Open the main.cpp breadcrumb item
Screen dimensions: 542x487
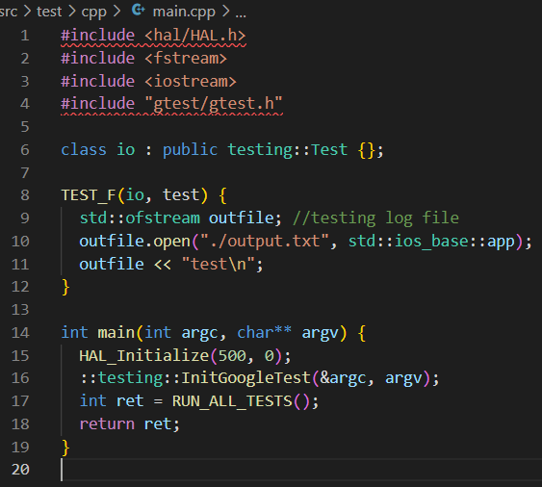(x=184, y=12)
